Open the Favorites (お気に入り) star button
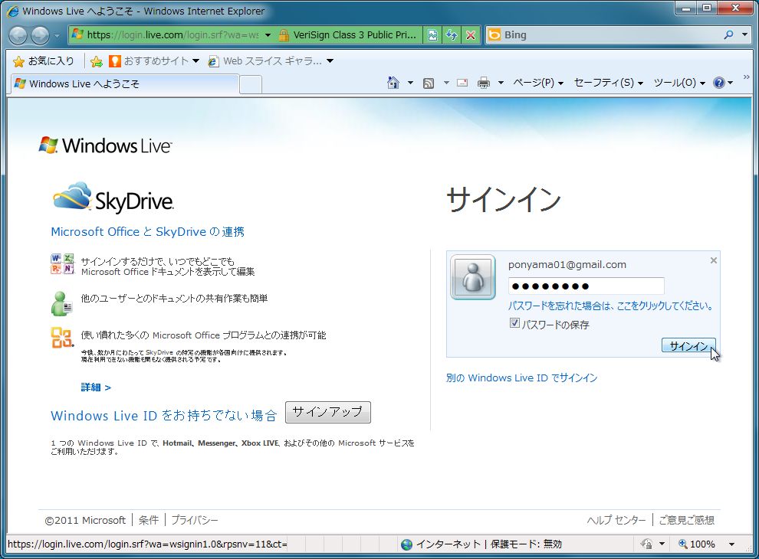Screen dimensions: 759x559 click(x=44, y=61)
